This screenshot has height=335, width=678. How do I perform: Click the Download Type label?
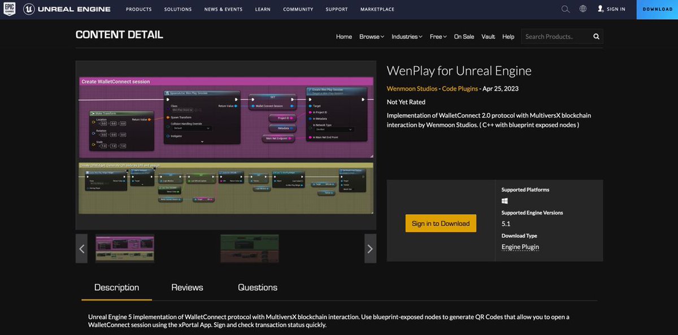pos(519,236)
